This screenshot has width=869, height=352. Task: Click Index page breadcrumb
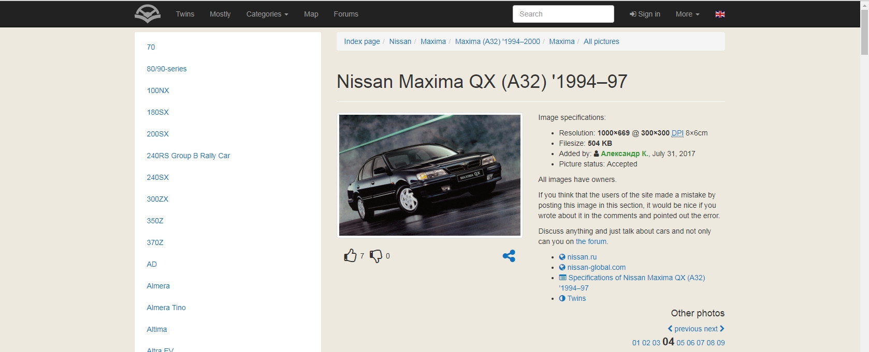[362, 41]
